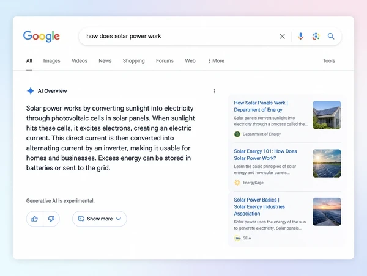Click 'Generative AI is experimental.' notice
Screen dimensions: 367x276
(61, 201)
